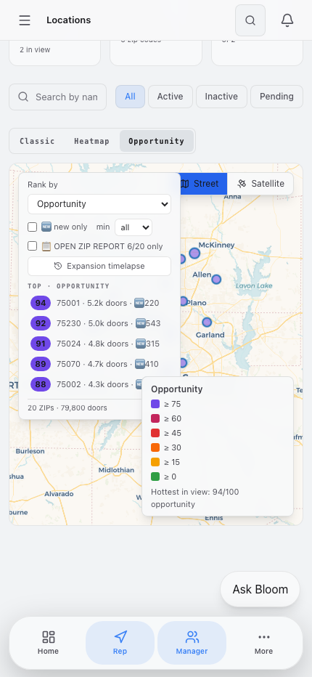This screenshot has width=312, height=677.
Task: Click score badge 91
Action: click(41, 344)
